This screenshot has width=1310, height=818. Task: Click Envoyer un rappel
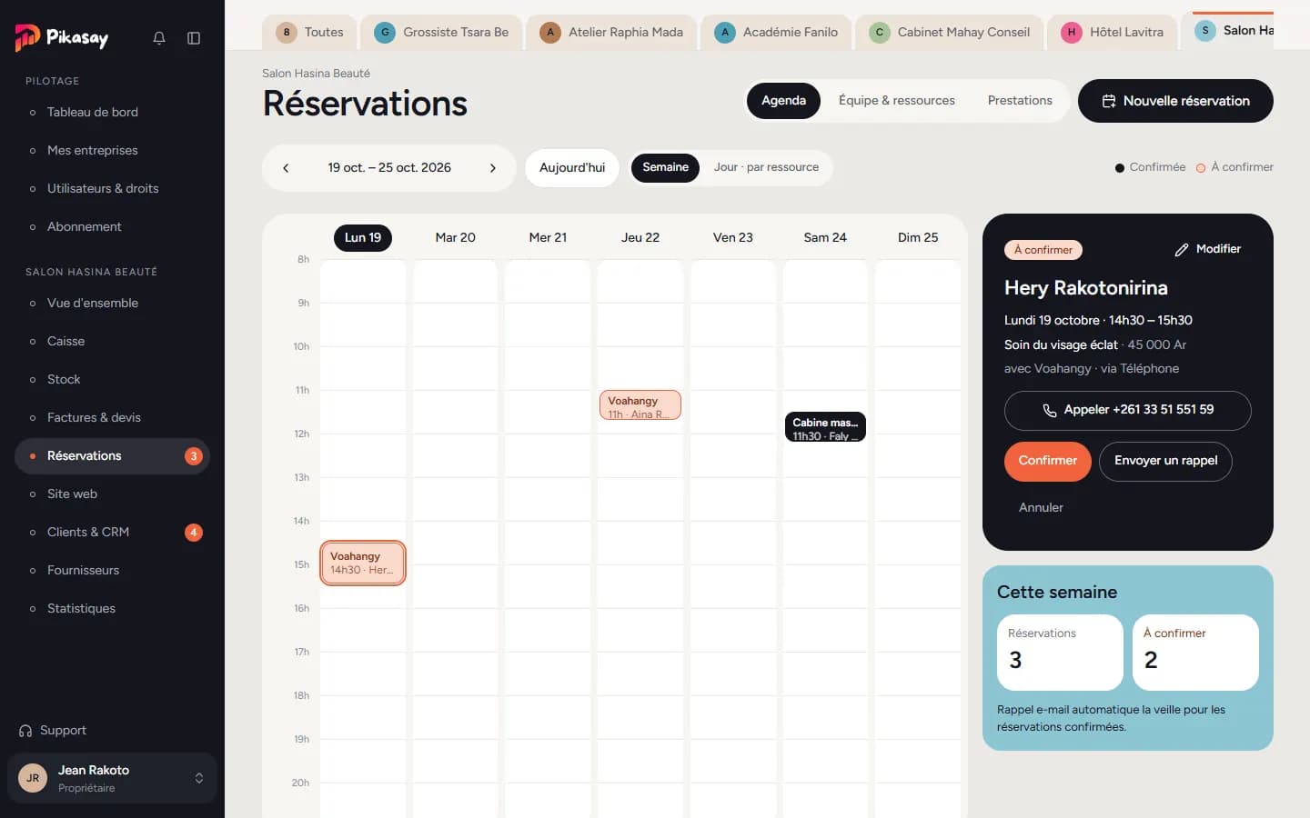click(x=1165, y=461)
